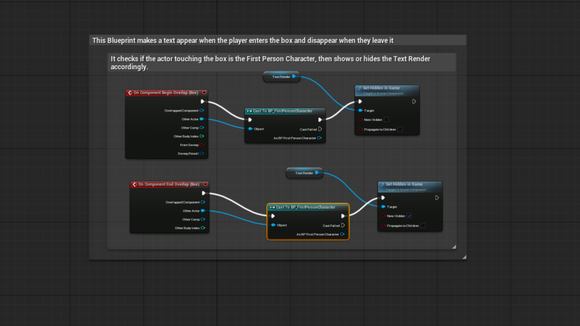Image resolution: width=580 pixels, height=326 pixels.
Task: Click the Begin Overlap event's red delegate pin
Action: tap(204, 93)
